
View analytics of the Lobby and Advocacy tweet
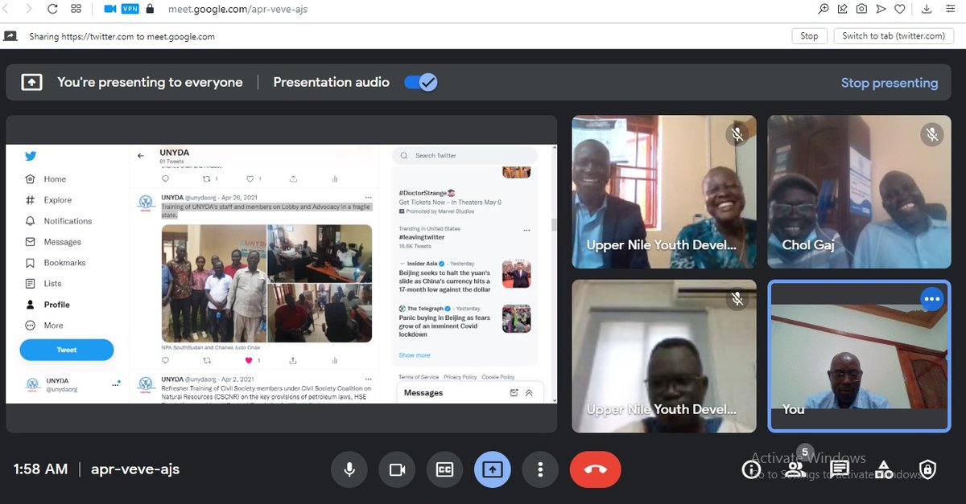[335, 359]
